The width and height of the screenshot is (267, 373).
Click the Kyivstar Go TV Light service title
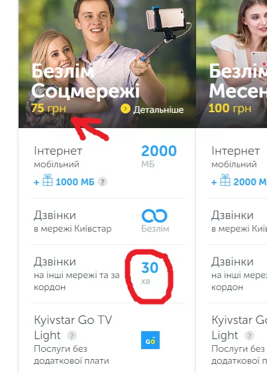pos(73,328)
